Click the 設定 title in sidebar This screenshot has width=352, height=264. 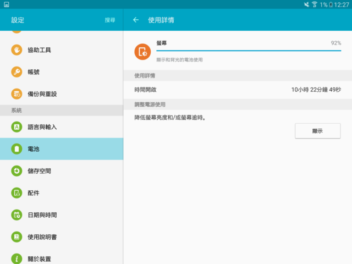pyautogui.click(x=18, y=20)
